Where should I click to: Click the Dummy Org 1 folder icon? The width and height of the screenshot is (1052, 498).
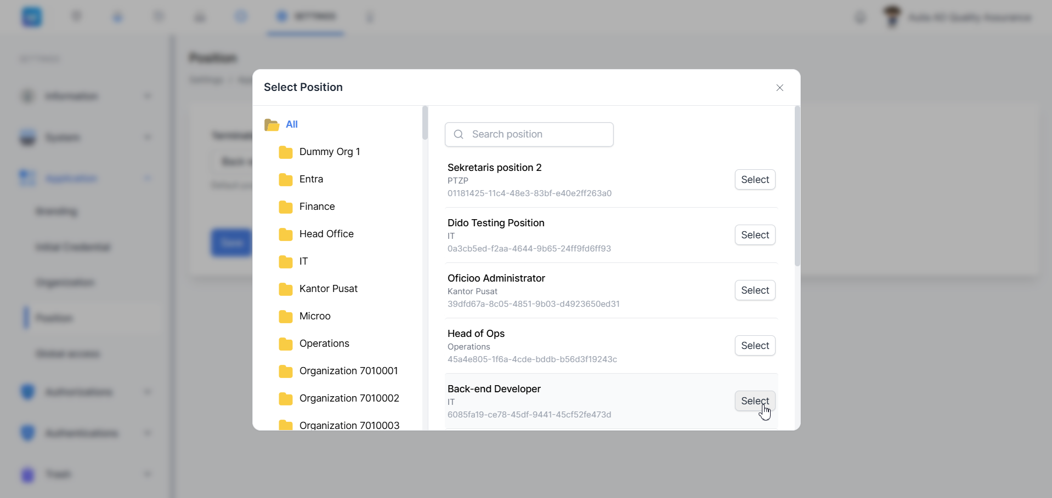click(x=286, y=152)
